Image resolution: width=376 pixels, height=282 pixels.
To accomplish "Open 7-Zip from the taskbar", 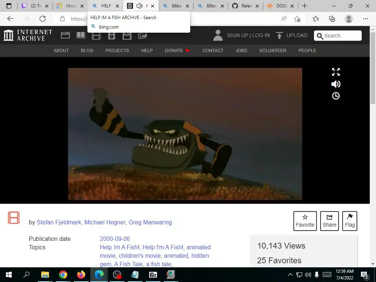I will (x=153, y=275).
